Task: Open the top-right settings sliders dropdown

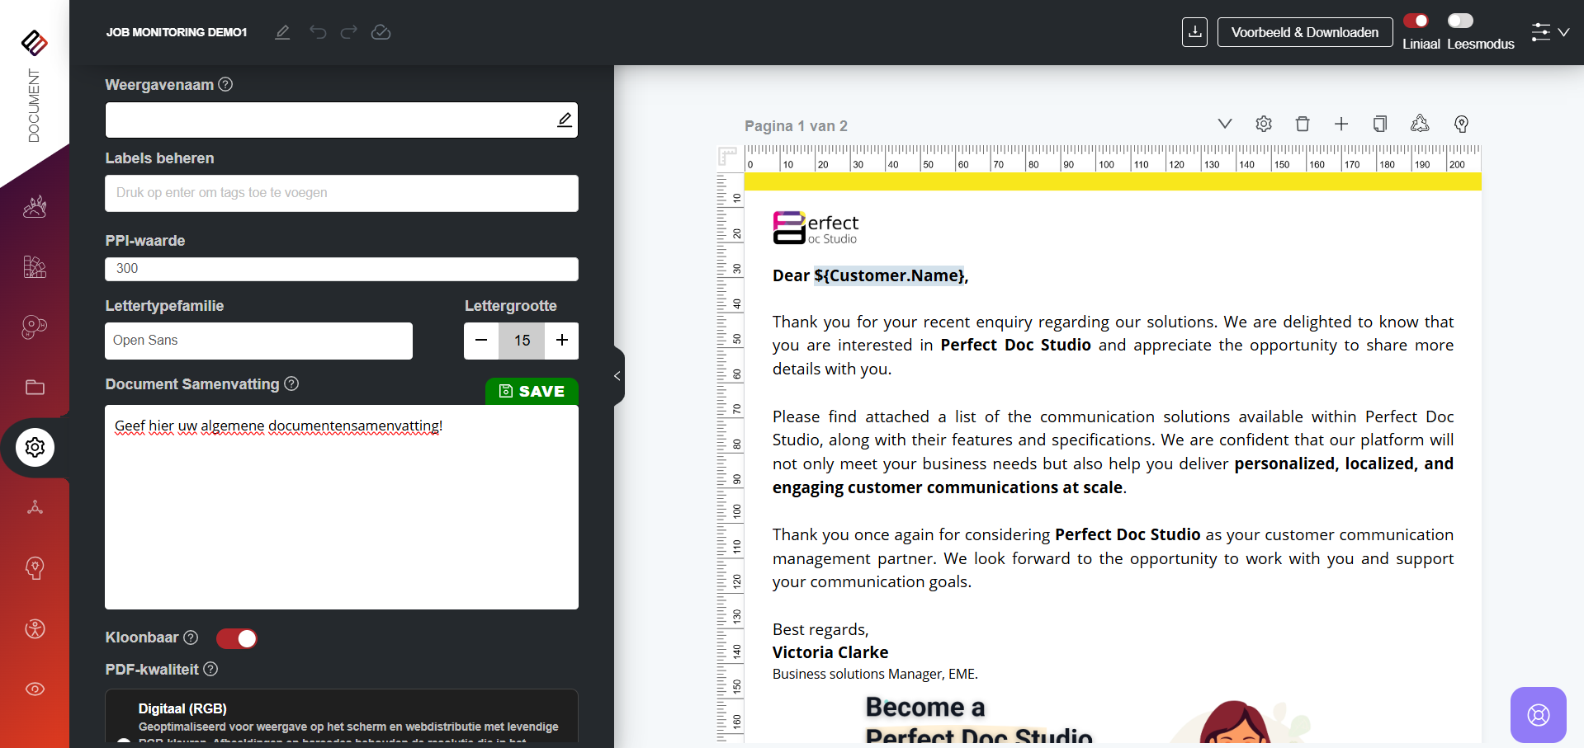Action: click(x=1549, y=32)
